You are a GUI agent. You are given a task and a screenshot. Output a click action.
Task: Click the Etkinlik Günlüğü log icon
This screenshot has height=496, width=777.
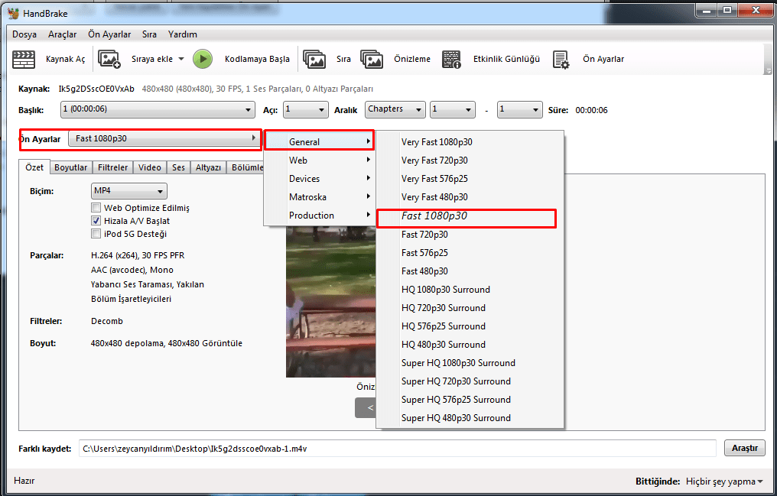click(451, 59)
